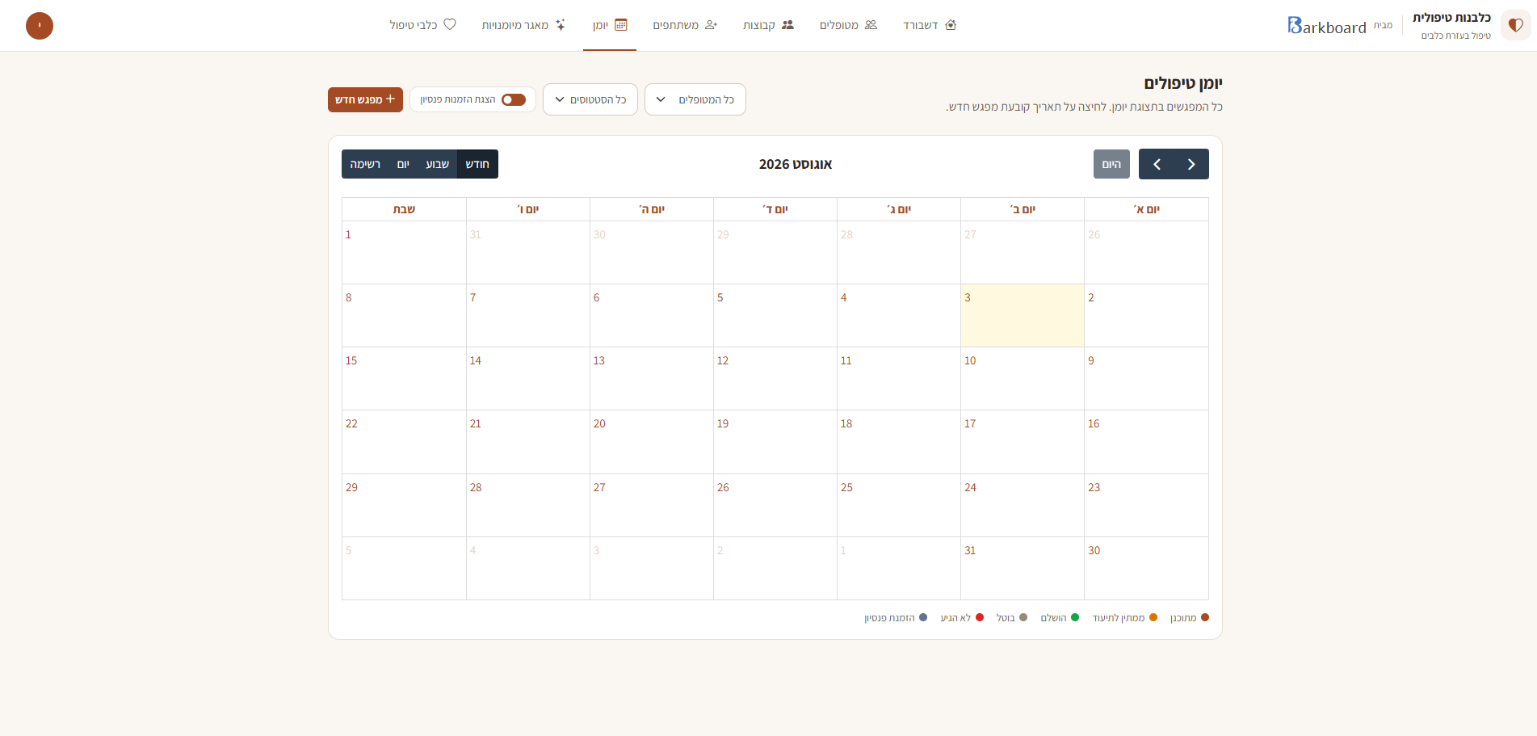Click the מטופלים people icon

tap(871, 25)
